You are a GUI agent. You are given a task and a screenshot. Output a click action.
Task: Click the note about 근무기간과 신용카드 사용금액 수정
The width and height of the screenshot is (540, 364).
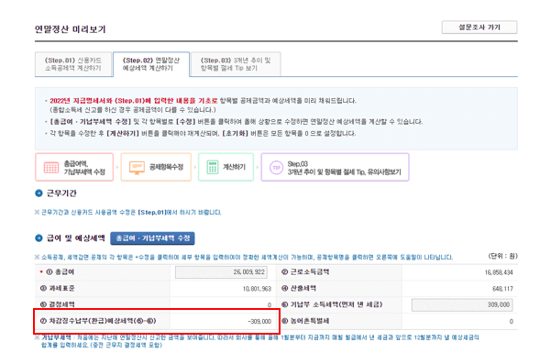(127, 212)
